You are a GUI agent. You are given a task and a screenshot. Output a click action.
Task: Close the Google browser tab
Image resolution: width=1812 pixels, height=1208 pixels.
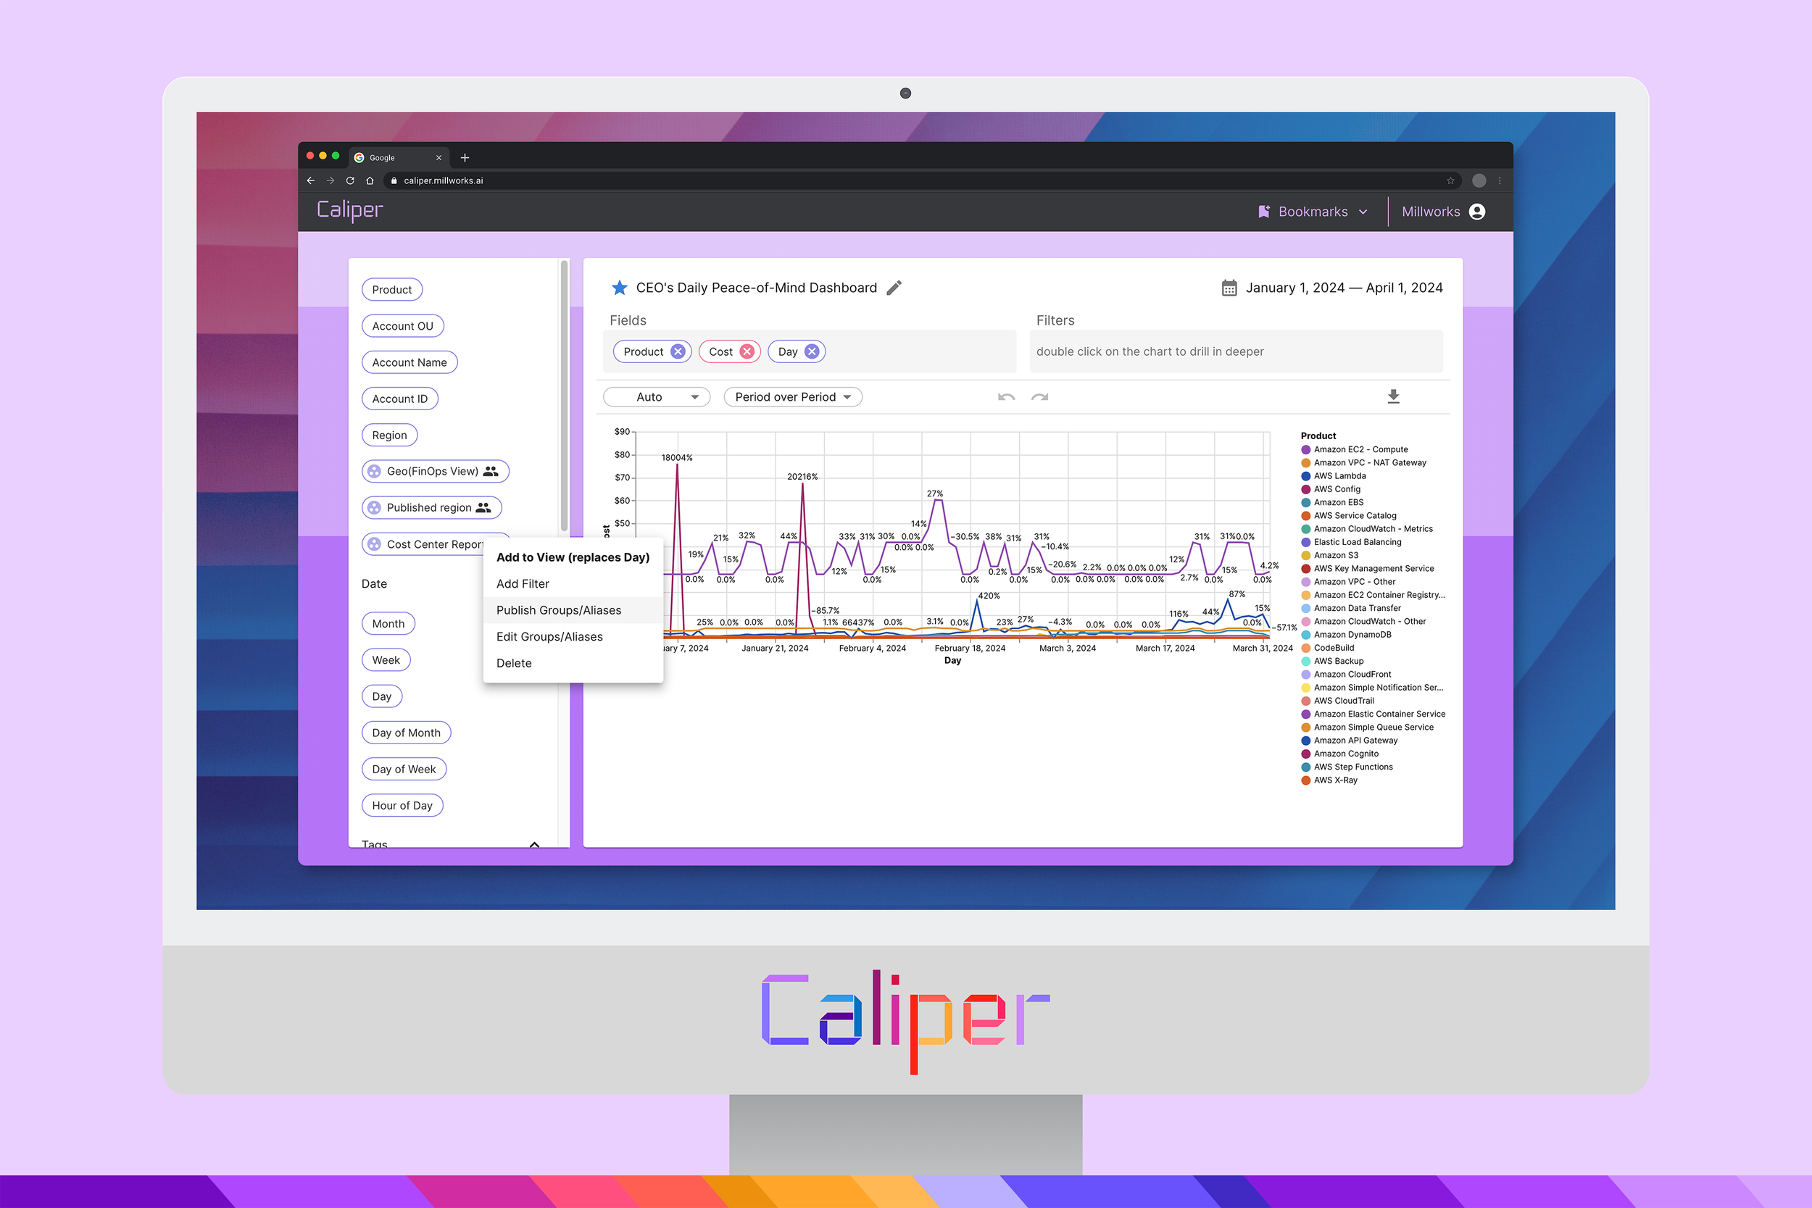coord(439,158)
